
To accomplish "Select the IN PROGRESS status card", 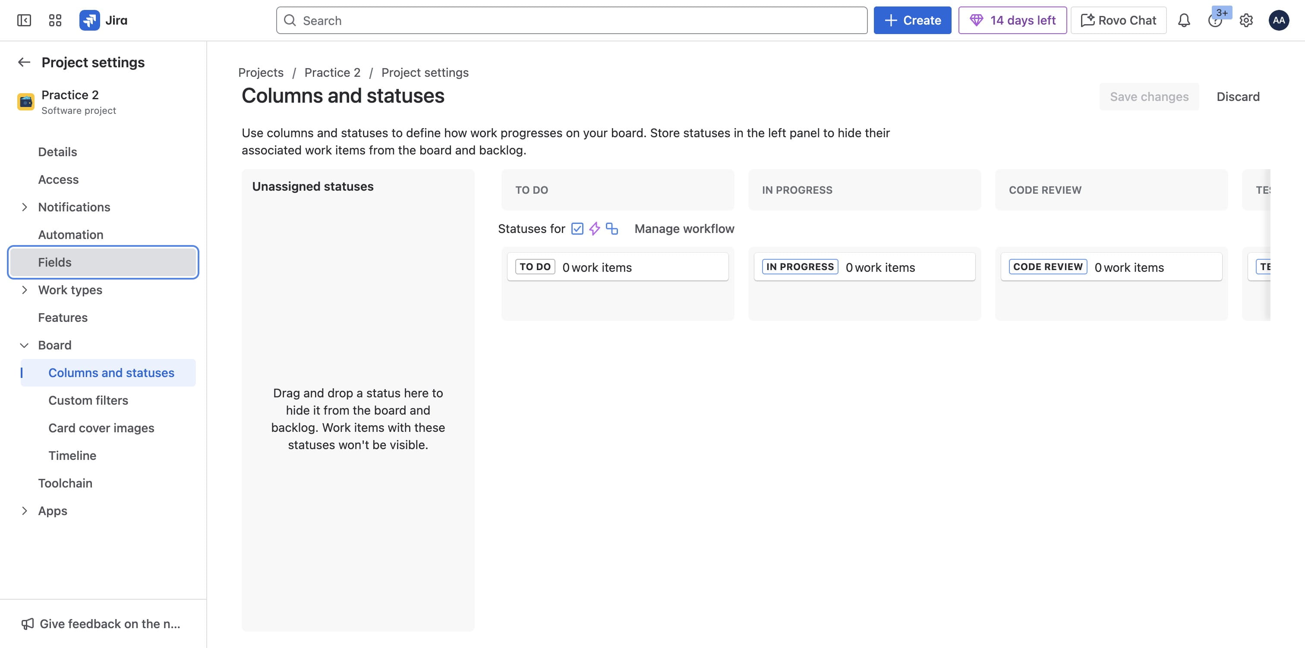I will point(864,267).
